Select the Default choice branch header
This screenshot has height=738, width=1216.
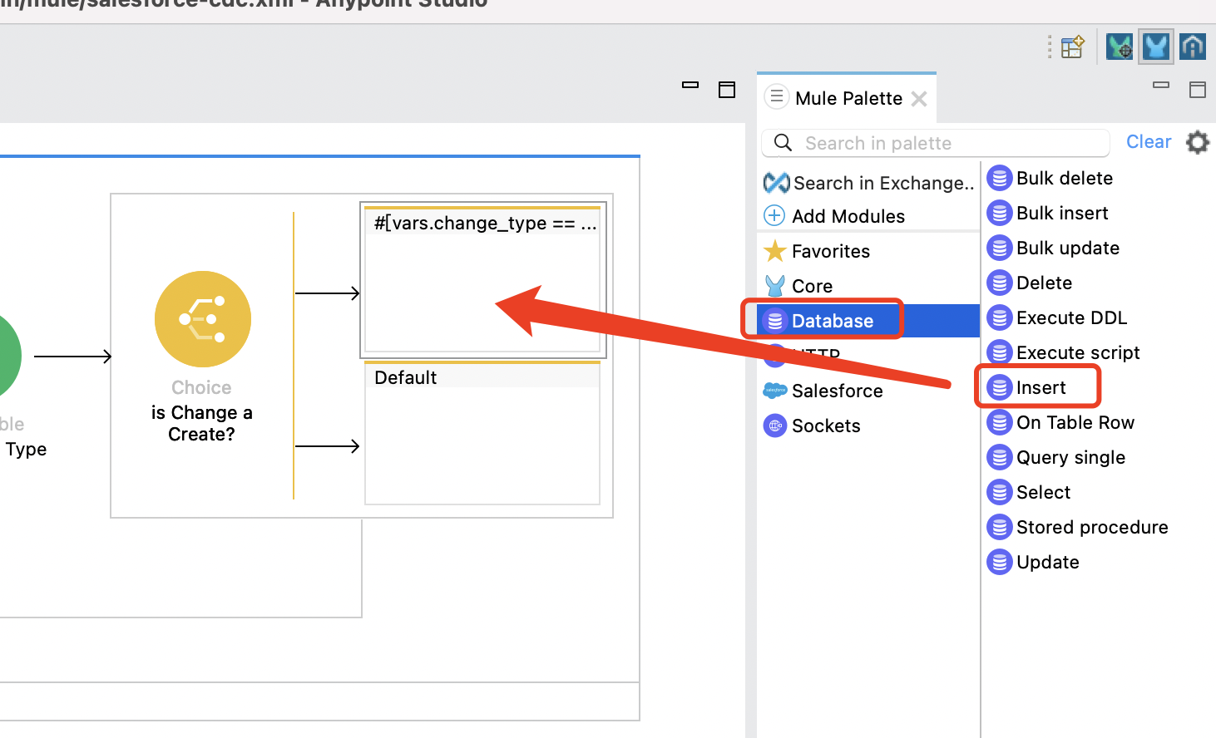point(482,376)
